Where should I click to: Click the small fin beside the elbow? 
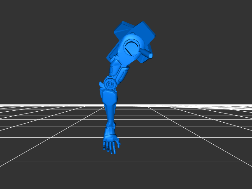(x=101, y=84)
